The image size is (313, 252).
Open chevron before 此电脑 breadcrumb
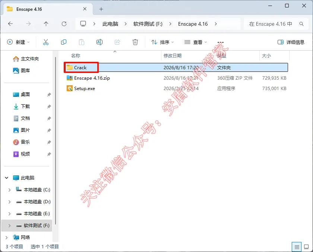tap(94, 24)
